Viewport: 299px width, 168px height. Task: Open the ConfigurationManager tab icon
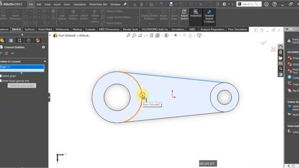tap(20, 40)
